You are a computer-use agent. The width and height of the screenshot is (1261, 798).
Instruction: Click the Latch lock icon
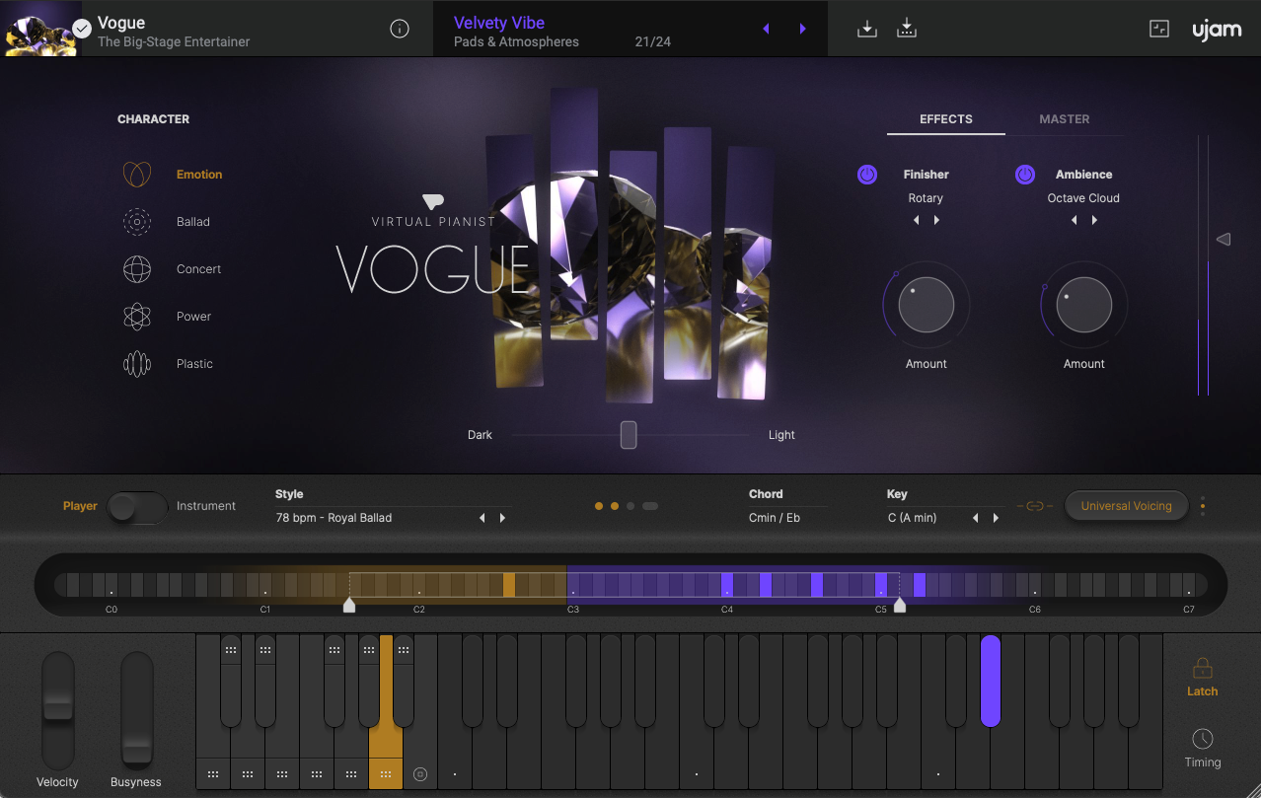1202,669
